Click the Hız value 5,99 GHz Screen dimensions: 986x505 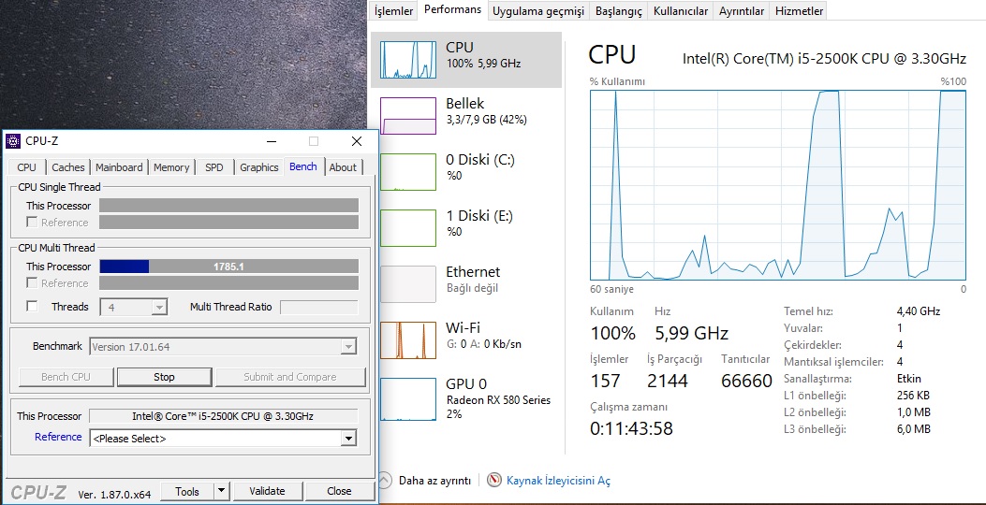692,333
